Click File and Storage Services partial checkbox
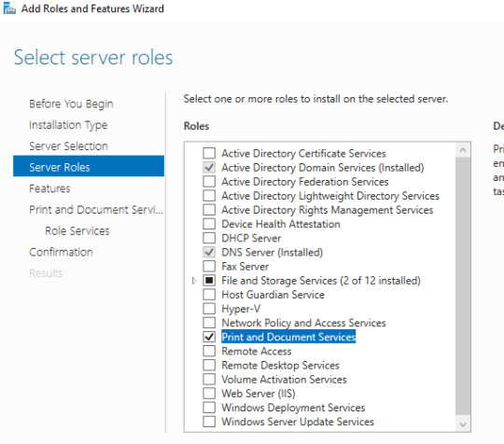This screenshot has height=444, width=504. point(209,281)
